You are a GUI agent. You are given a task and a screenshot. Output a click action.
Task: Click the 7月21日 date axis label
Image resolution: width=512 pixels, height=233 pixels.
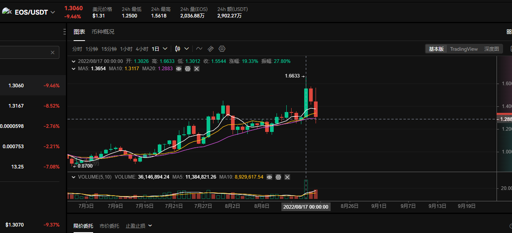174,206
